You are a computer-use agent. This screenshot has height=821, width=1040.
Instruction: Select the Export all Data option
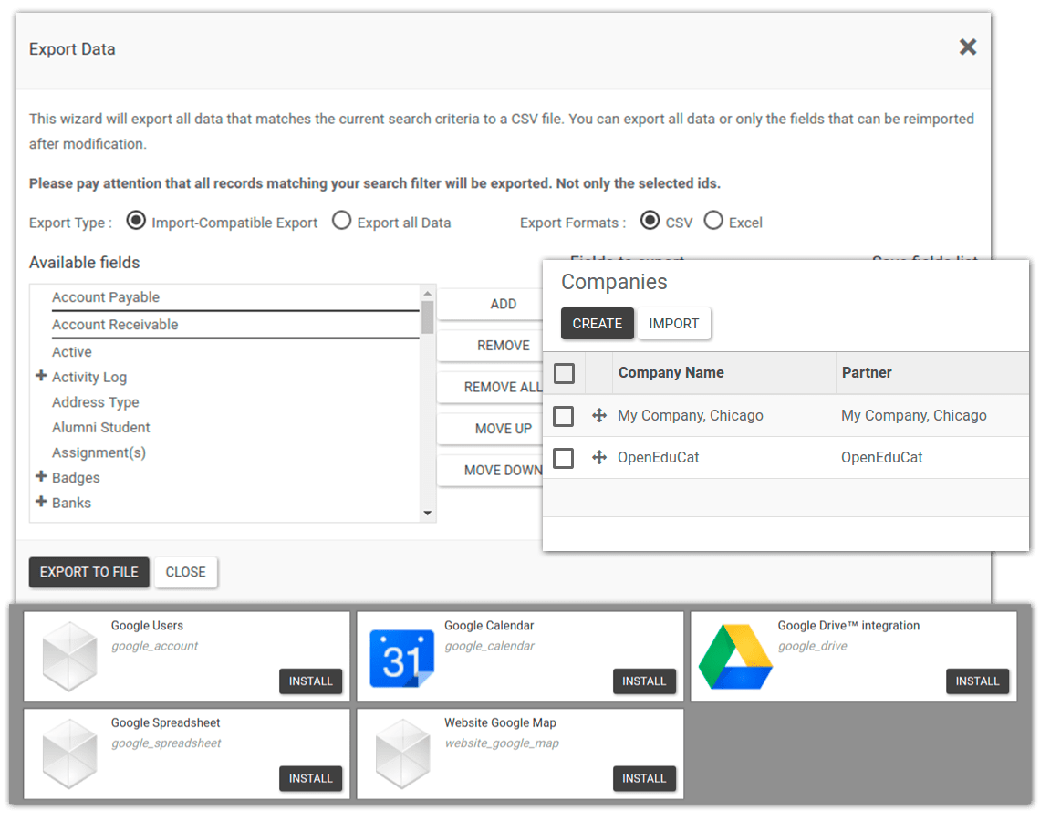342,220
